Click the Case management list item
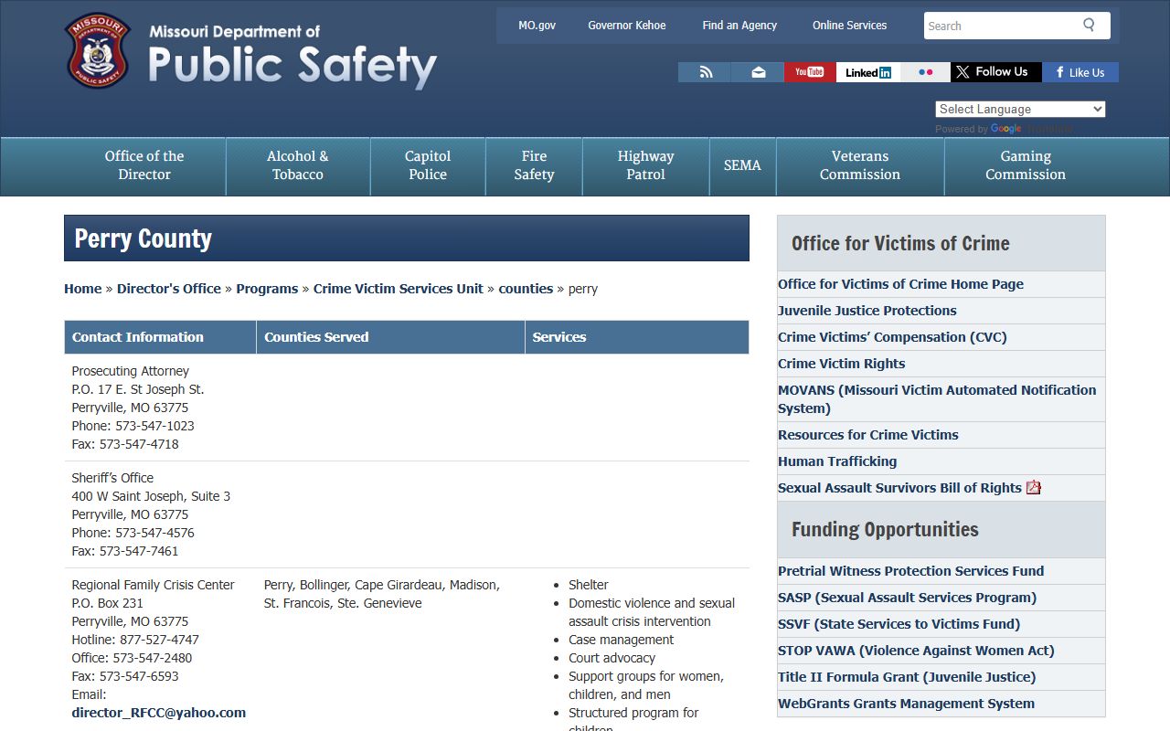Screen dimensions: 1170x731 pyautogui.click(x=621, y=640)
